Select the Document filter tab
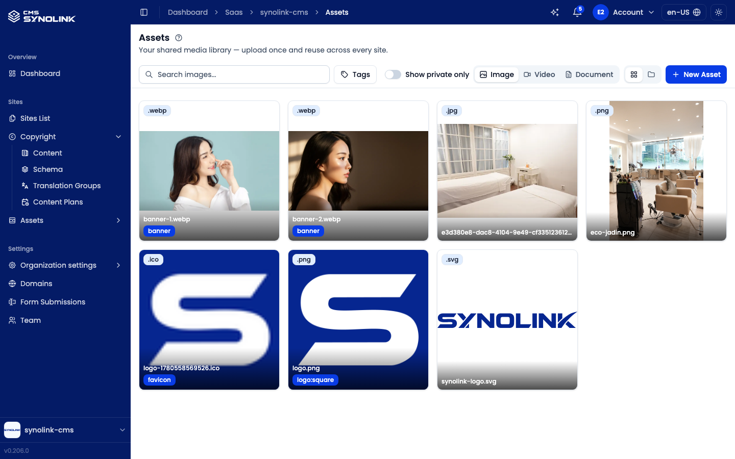The width and height of the screenshot is (735, 459). point(589,74)
